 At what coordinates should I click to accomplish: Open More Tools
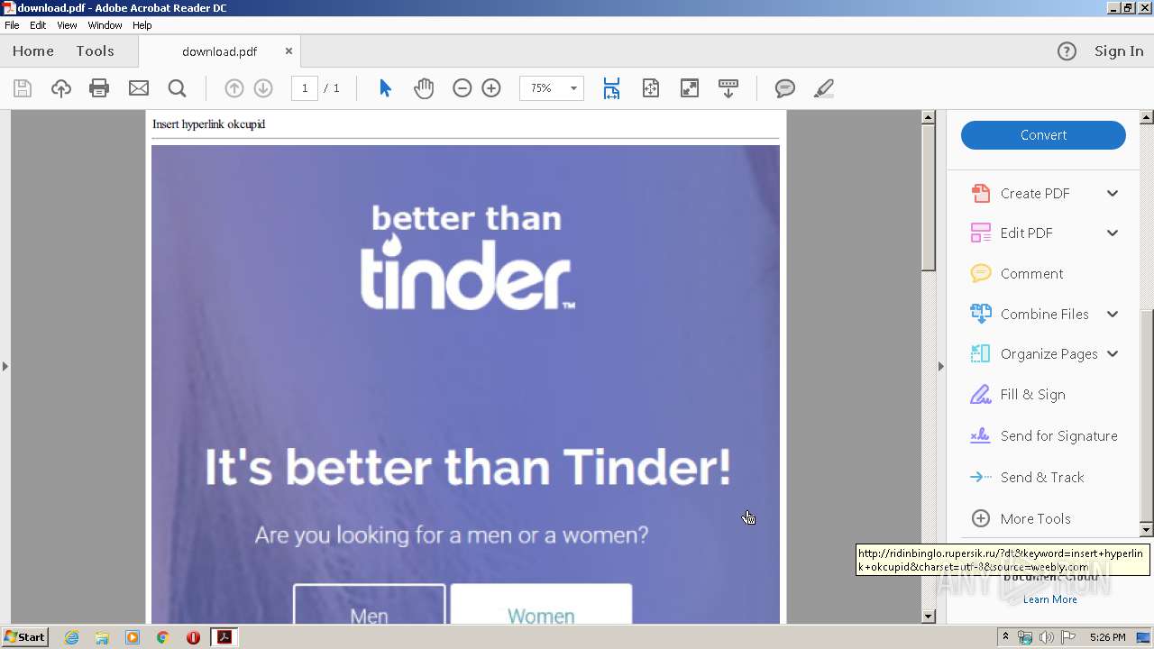(x=1035, y=518)
